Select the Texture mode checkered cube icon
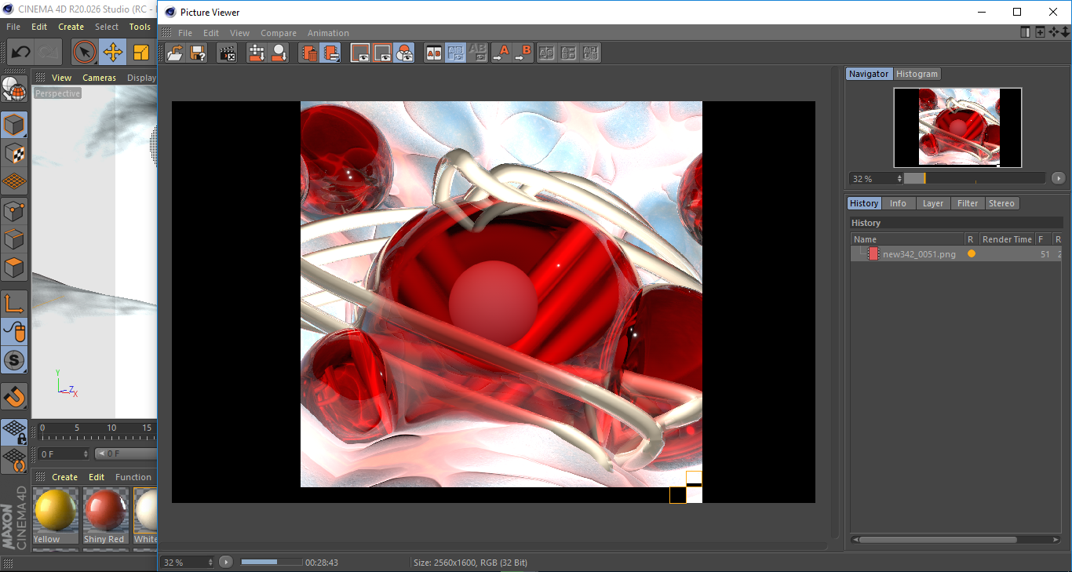 pyautogui.click(x=14, y=153)
